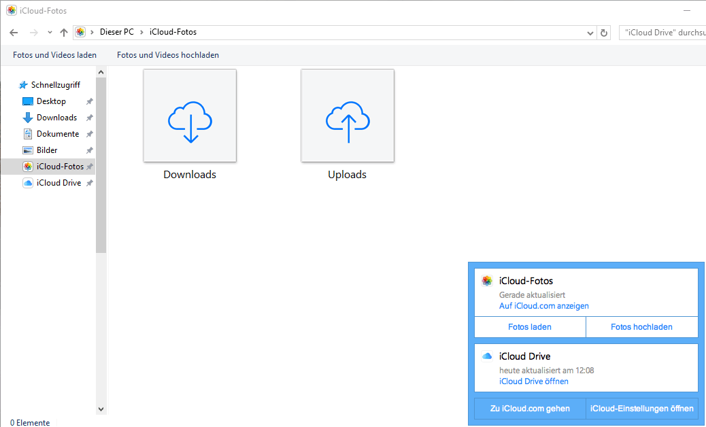Image resolution: width=706 pixels, height=427 pixels.
Task: Click the sidebar scroll up arrow
Action: (x=101, y=72)
